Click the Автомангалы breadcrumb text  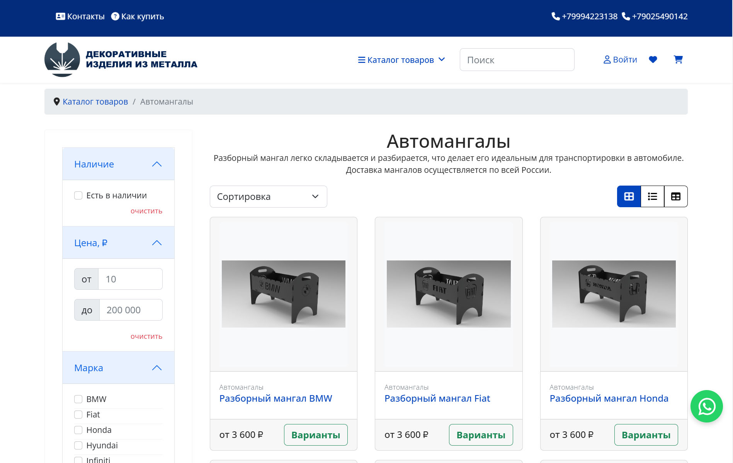click(167, 101)
